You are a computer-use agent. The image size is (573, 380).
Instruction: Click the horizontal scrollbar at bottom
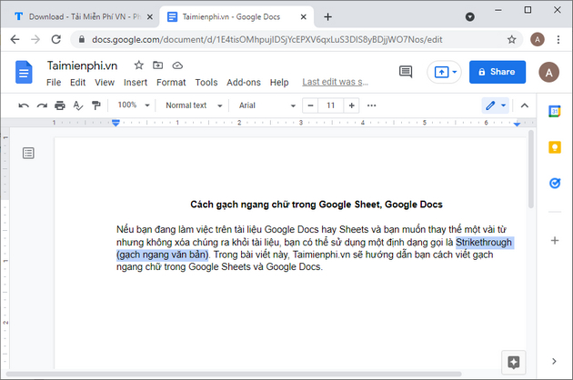(234, 374)
